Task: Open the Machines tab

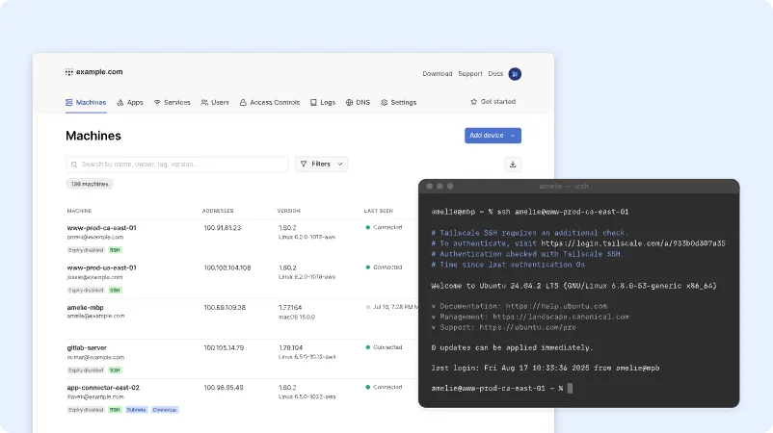Action: pyautogui.click(x=86, y=102)
